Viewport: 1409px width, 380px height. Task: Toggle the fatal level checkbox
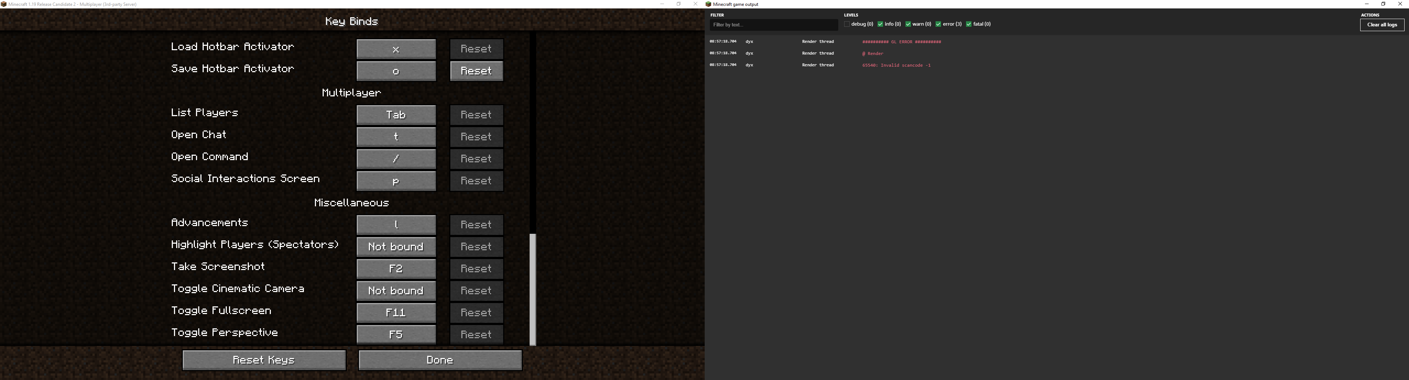point(969,25)
